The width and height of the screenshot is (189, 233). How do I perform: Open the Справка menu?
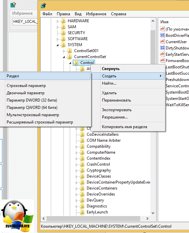(119, 14)
